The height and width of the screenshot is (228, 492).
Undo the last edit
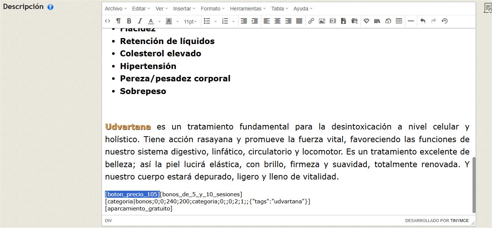coord(423,21)
